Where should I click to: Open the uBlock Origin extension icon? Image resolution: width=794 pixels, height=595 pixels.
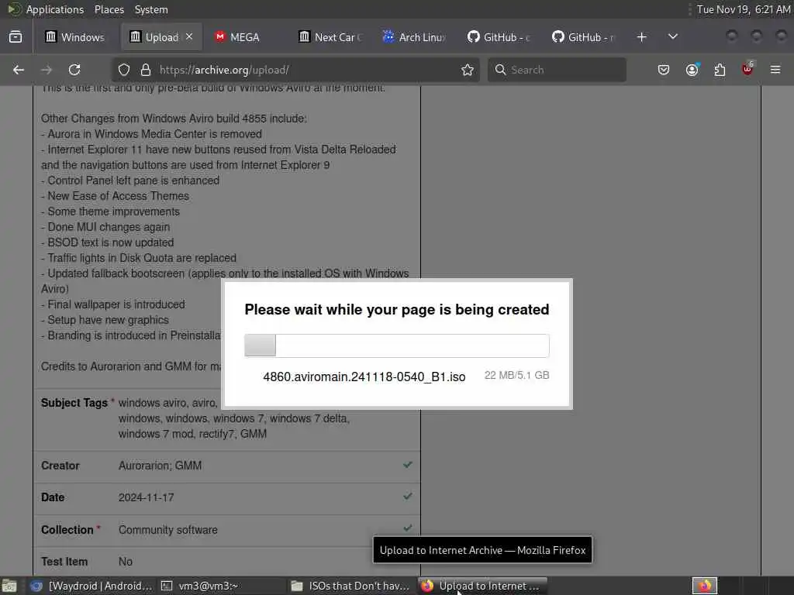pos(747,69)
